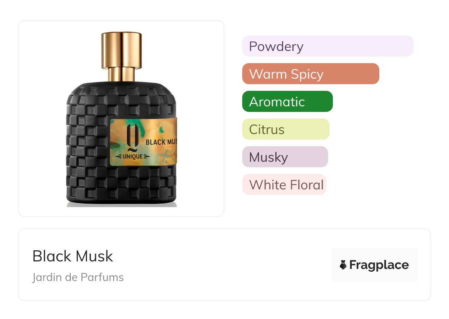Viewport: 449px width, 319px height.
Task: Click the green Aromatic accord bar
Action: (288, 102)
